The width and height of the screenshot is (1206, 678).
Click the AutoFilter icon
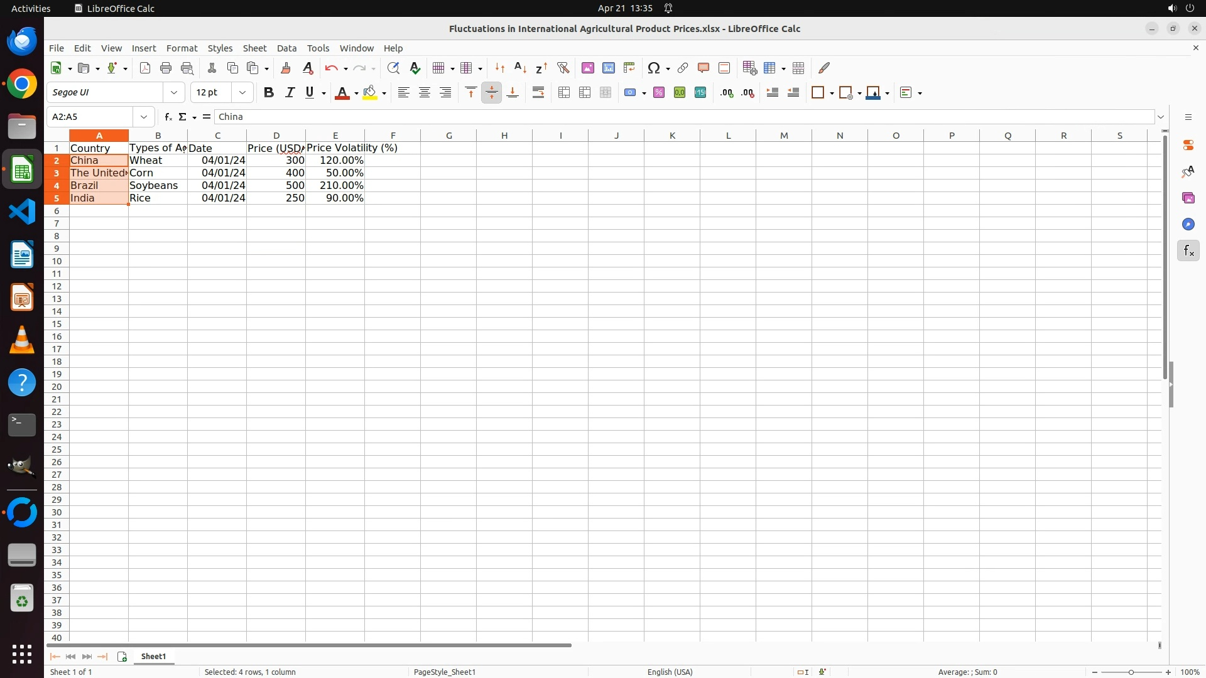(x=563, y=68)
